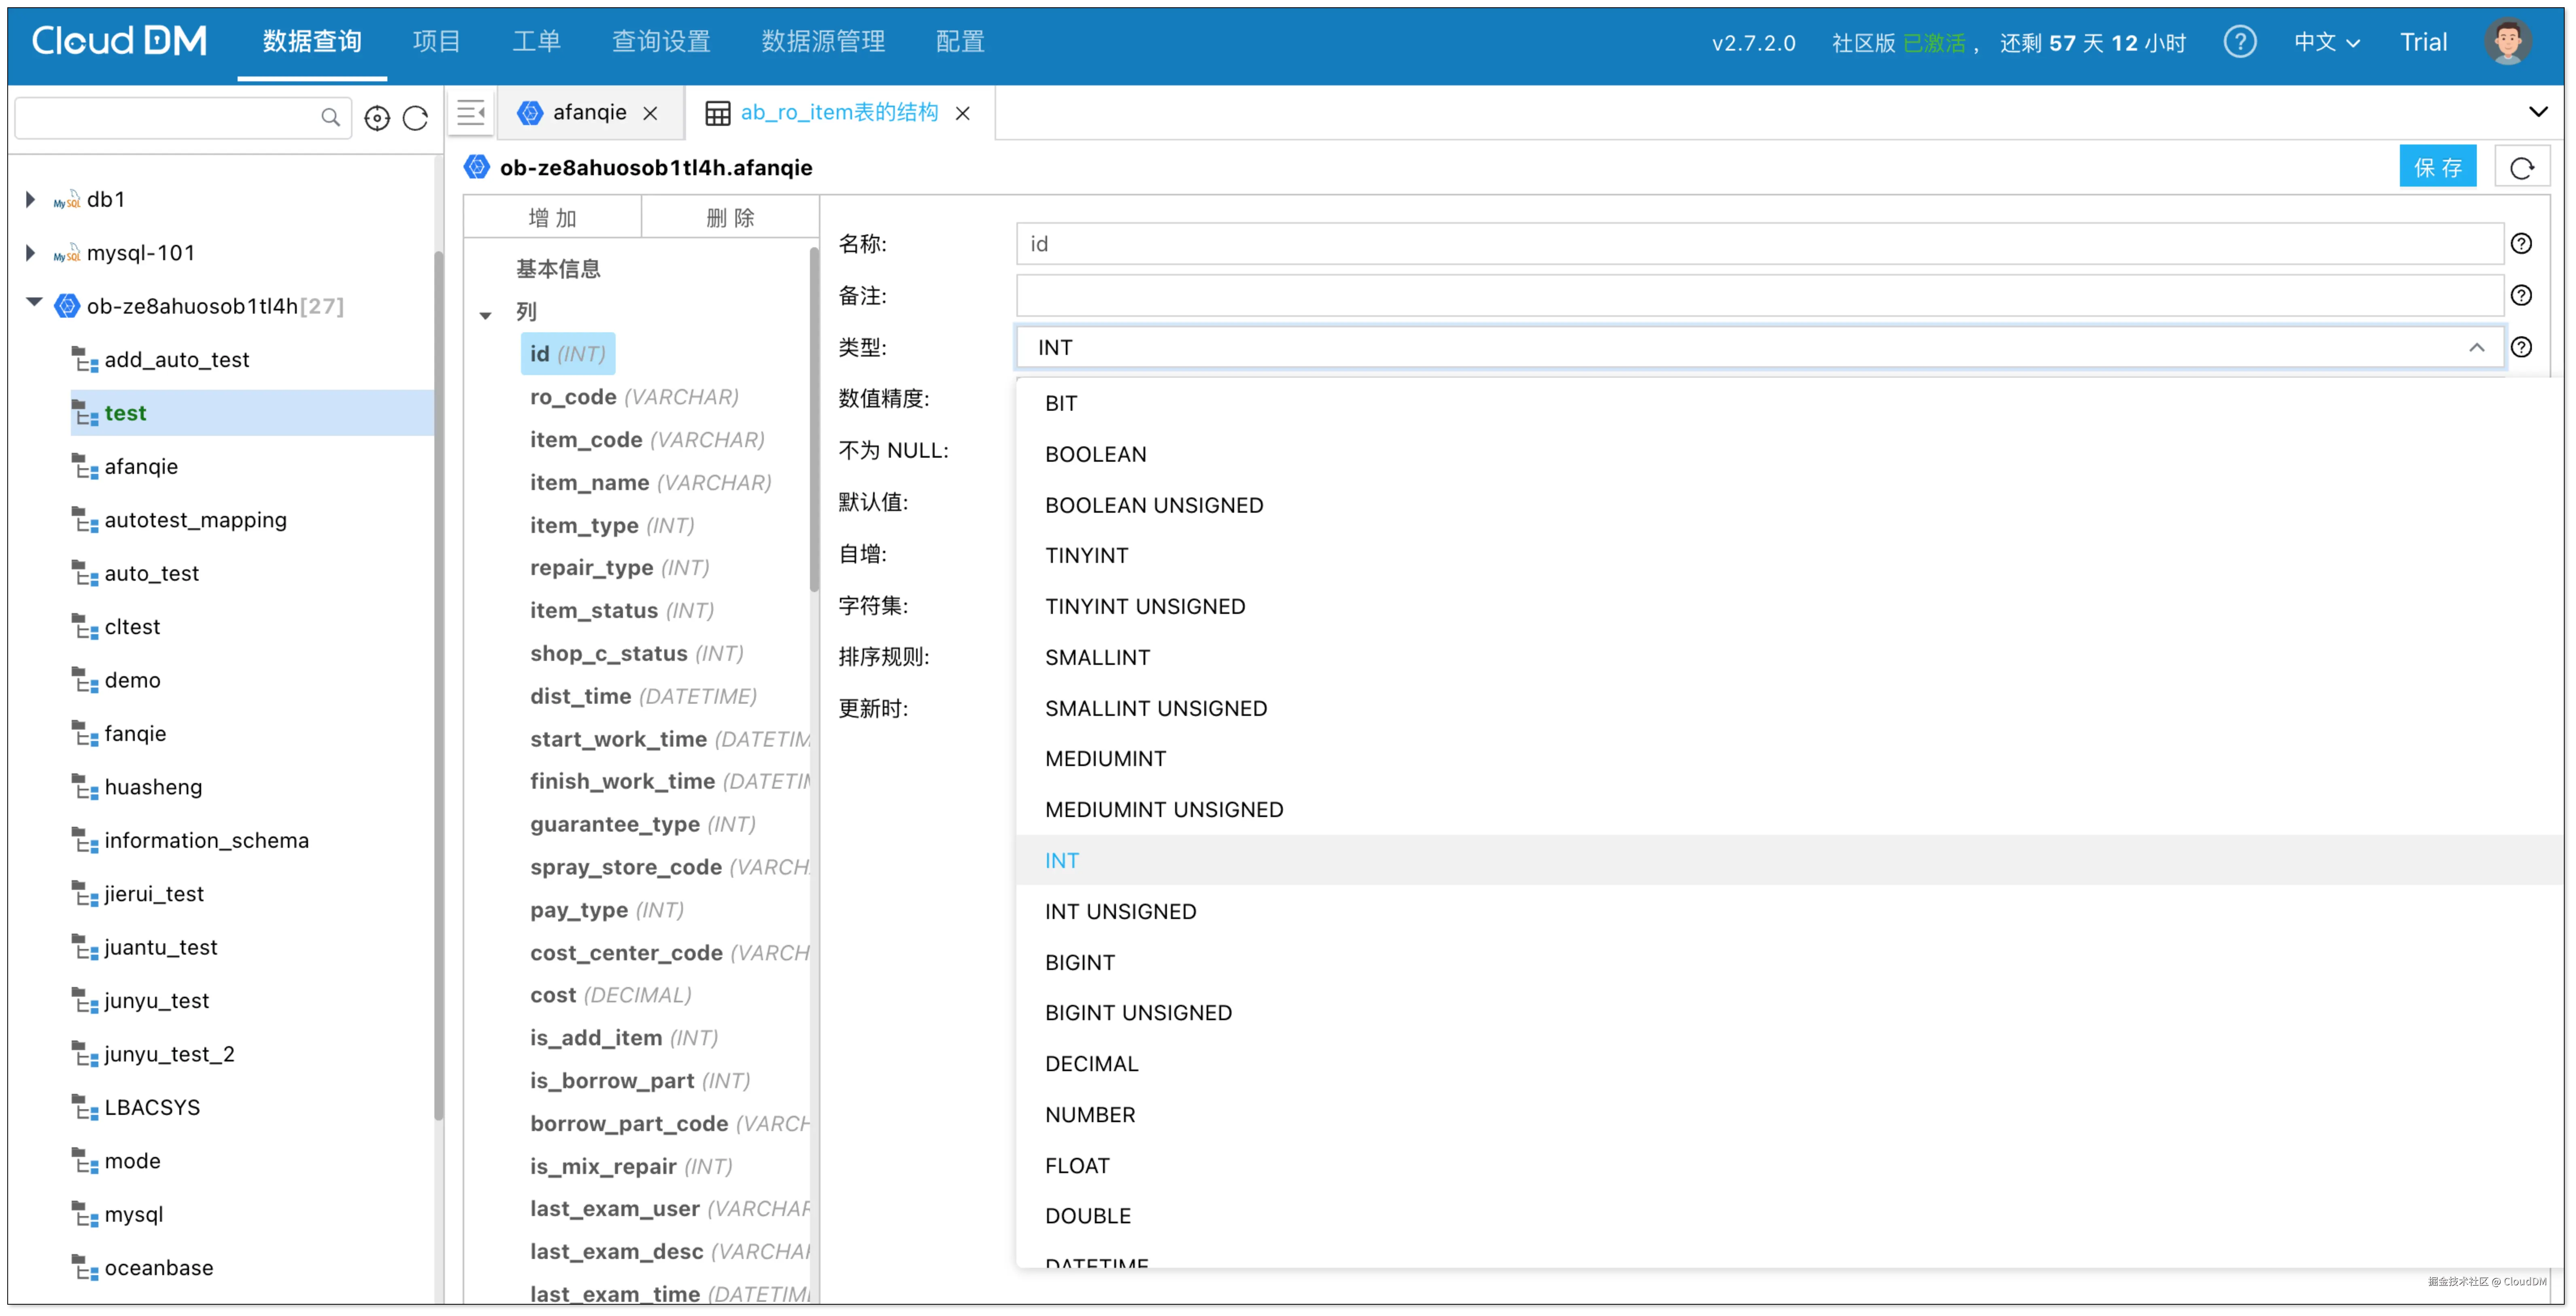Collapse sidebar using the panel toggle icon
The width and height of the screenshot is (2576, 1316).
tap(471, 113)
